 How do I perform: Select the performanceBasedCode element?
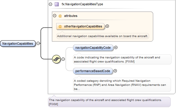coord(93,71)
